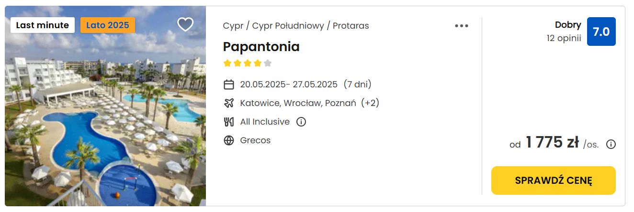Click the 1 775 zł price text
Viewport: 634px width, 212px height.
[552, 142]
